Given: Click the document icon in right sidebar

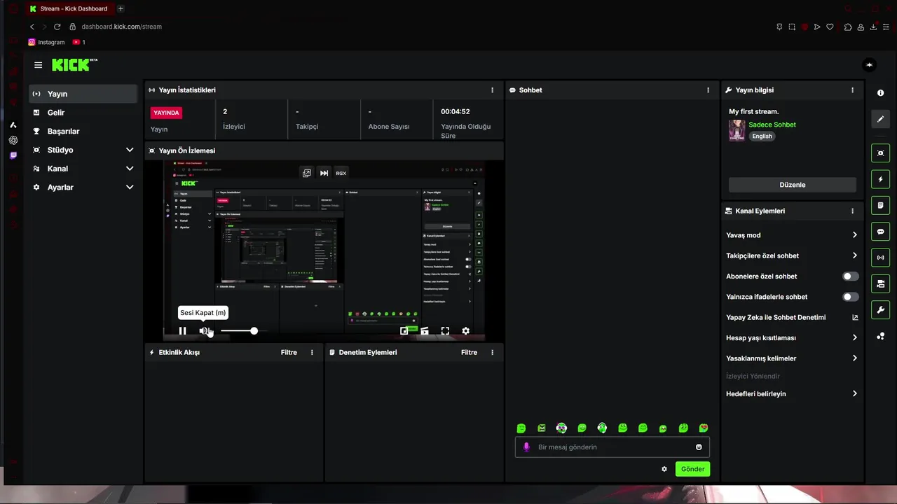Looking at the screenshot, I should [881, 206].
